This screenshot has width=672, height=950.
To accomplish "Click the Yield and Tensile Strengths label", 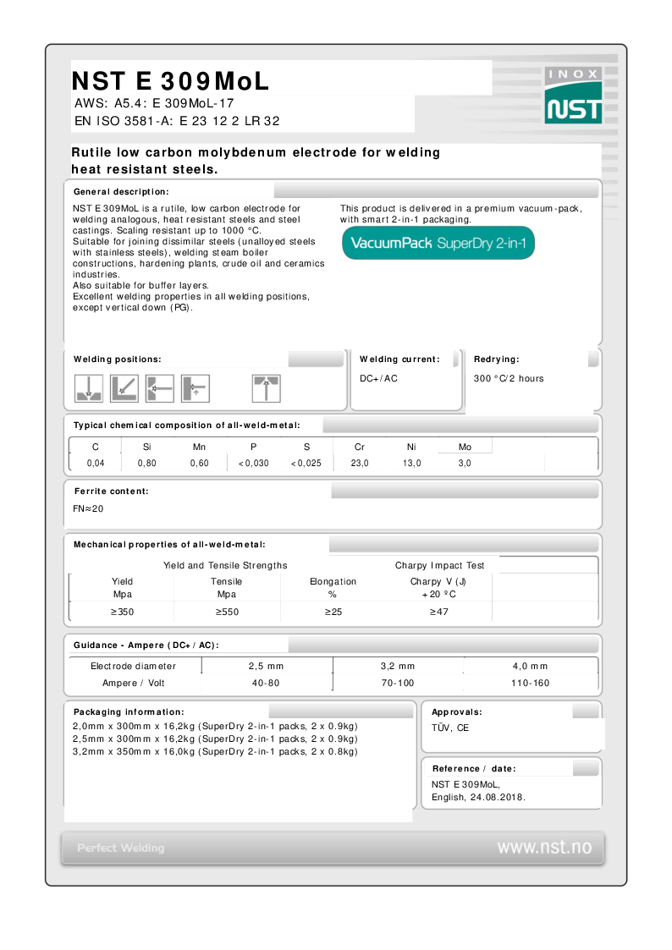I will [x=225, y=565].
